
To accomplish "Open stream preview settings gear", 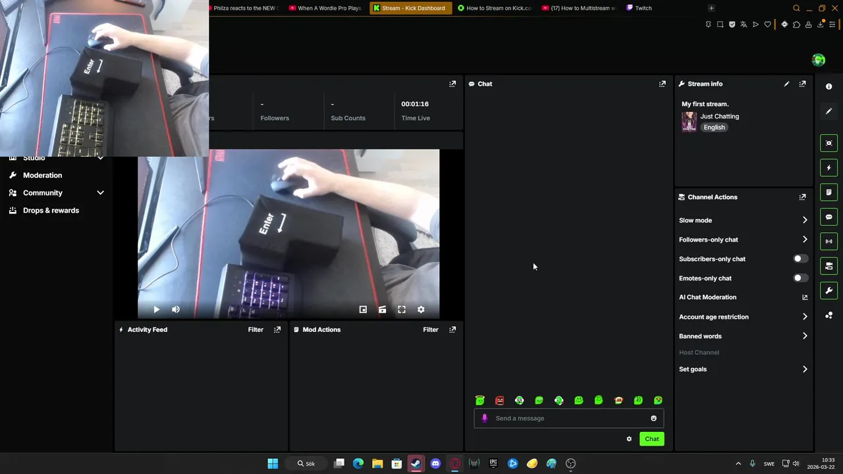I will pos(421,309).
